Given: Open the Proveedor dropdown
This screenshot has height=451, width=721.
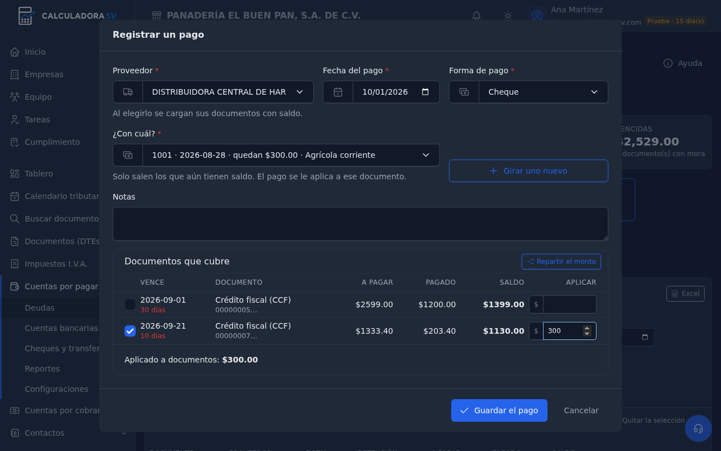Looking at the screenshot, I should 228,92.
